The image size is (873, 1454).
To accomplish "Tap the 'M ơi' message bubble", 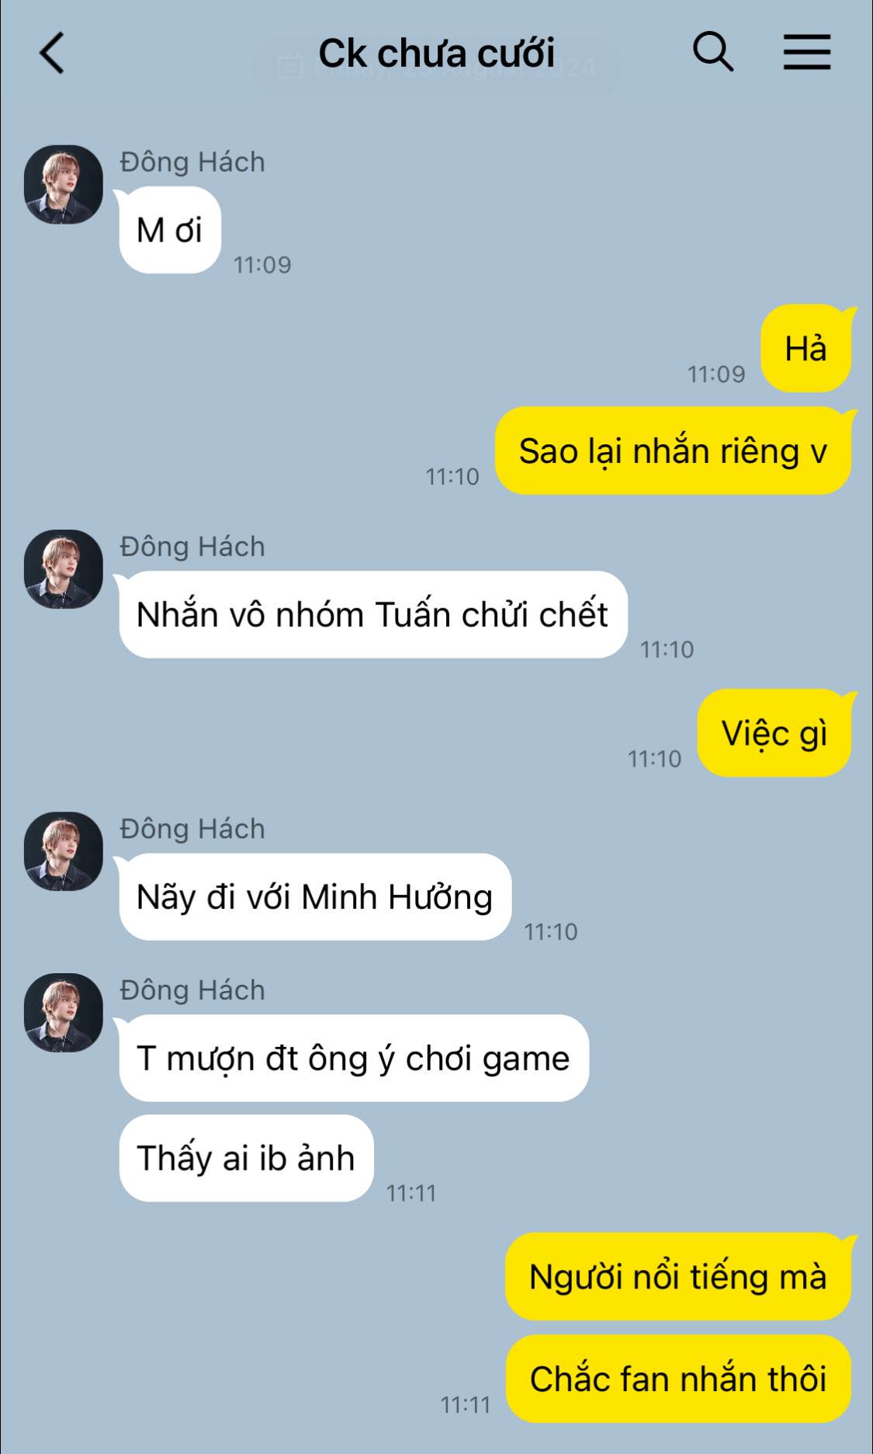I will click(170, 230).
